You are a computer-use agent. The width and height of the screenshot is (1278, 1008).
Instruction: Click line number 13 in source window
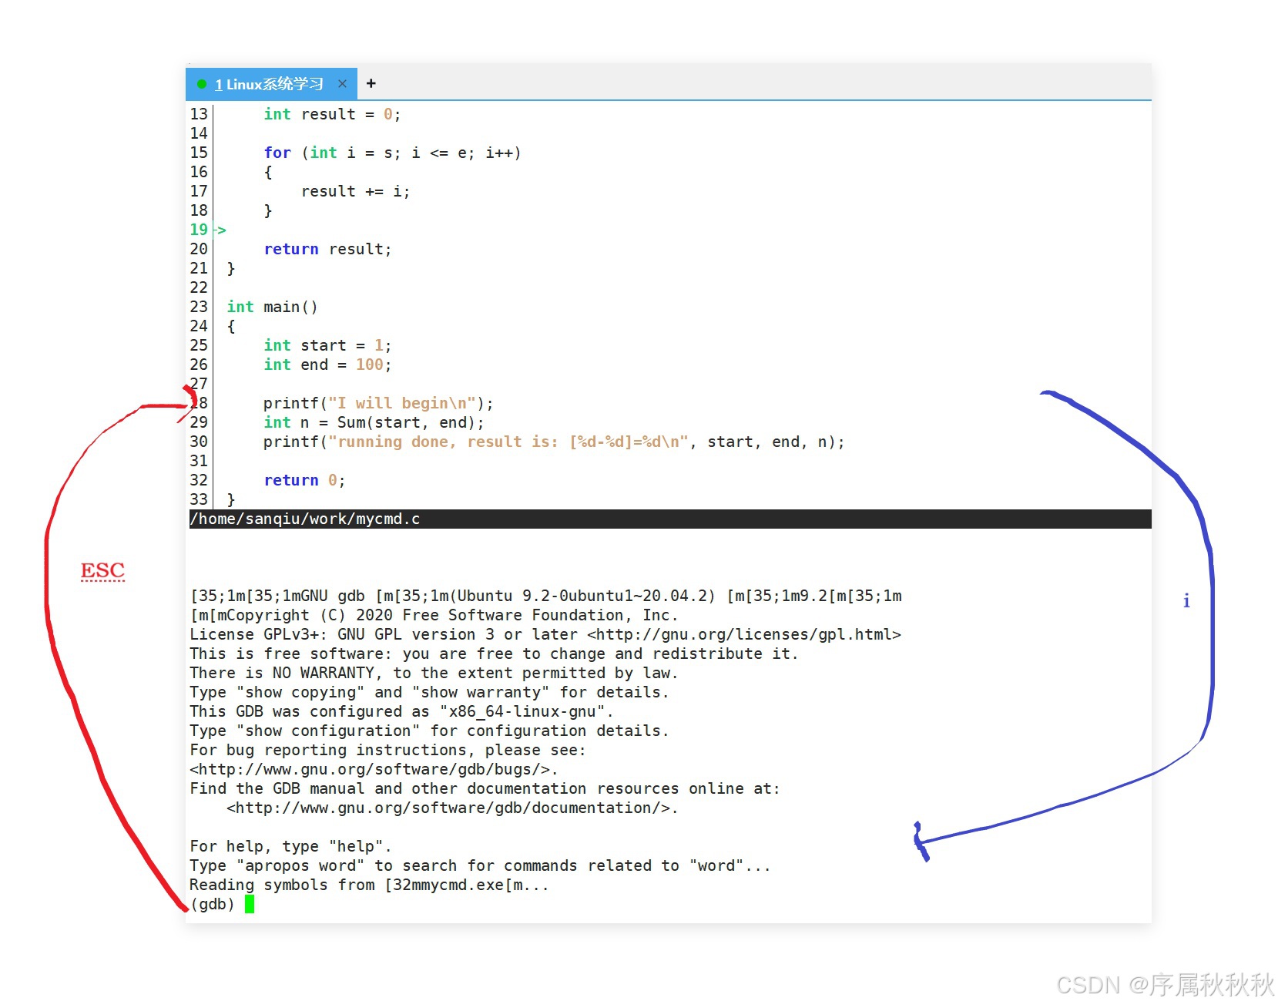click(x=199, y=114)
